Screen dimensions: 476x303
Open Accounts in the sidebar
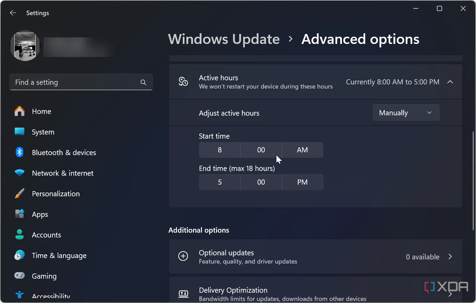(x=46, y=235)
